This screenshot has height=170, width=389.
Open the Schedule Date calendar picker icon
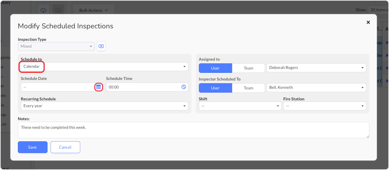point(99,87)
